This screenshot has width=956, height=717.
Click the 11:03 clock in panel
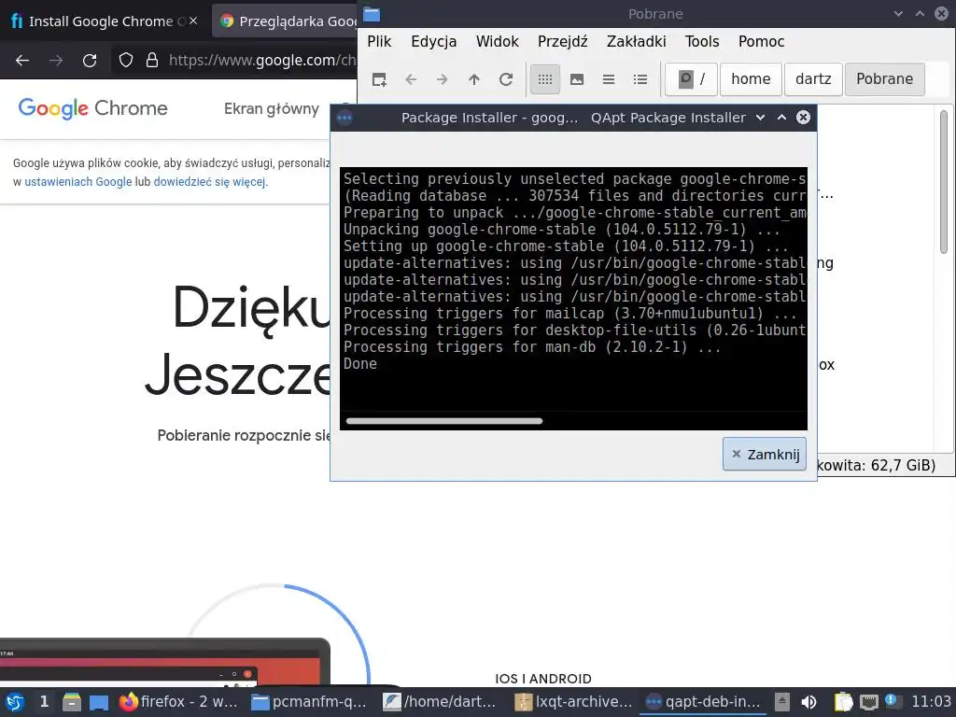pyautogui.click(x=931, y=702)
